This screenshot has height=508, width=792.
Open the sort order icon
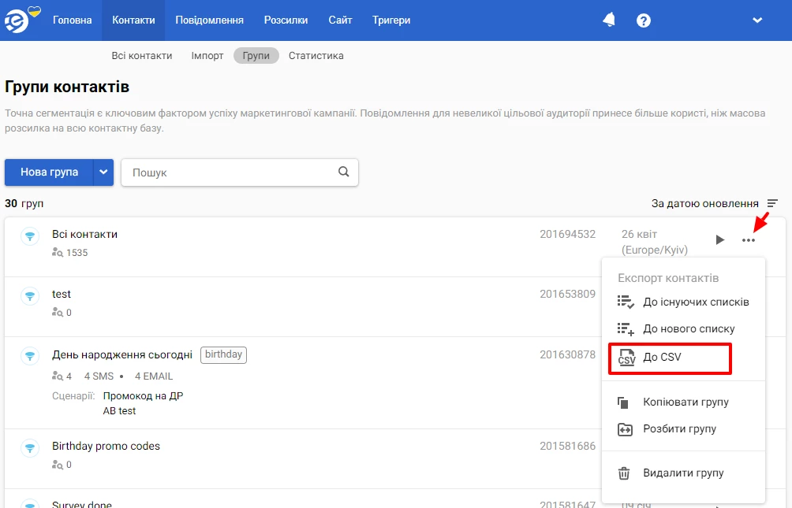coord(772,203)
